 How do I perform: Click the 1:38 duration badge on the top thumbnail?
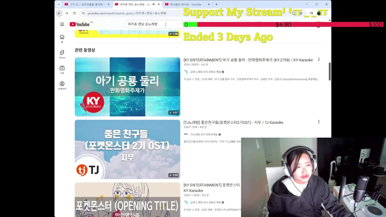174,34
